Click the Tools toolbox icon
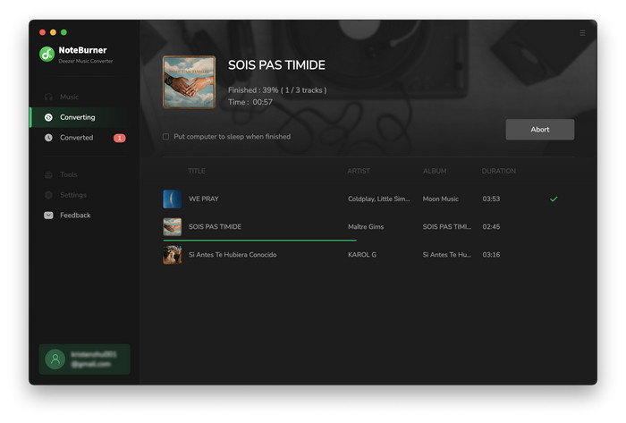This screenshot has height=423, width=626. tap(48, 174)
